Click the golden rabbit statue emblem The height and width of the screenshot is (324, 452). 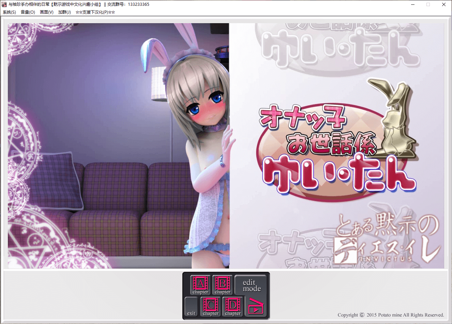pos(395,119)
